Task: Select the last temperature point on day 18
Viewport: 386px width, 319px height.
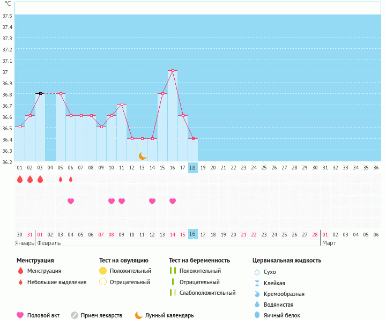Action: point(193,138)
